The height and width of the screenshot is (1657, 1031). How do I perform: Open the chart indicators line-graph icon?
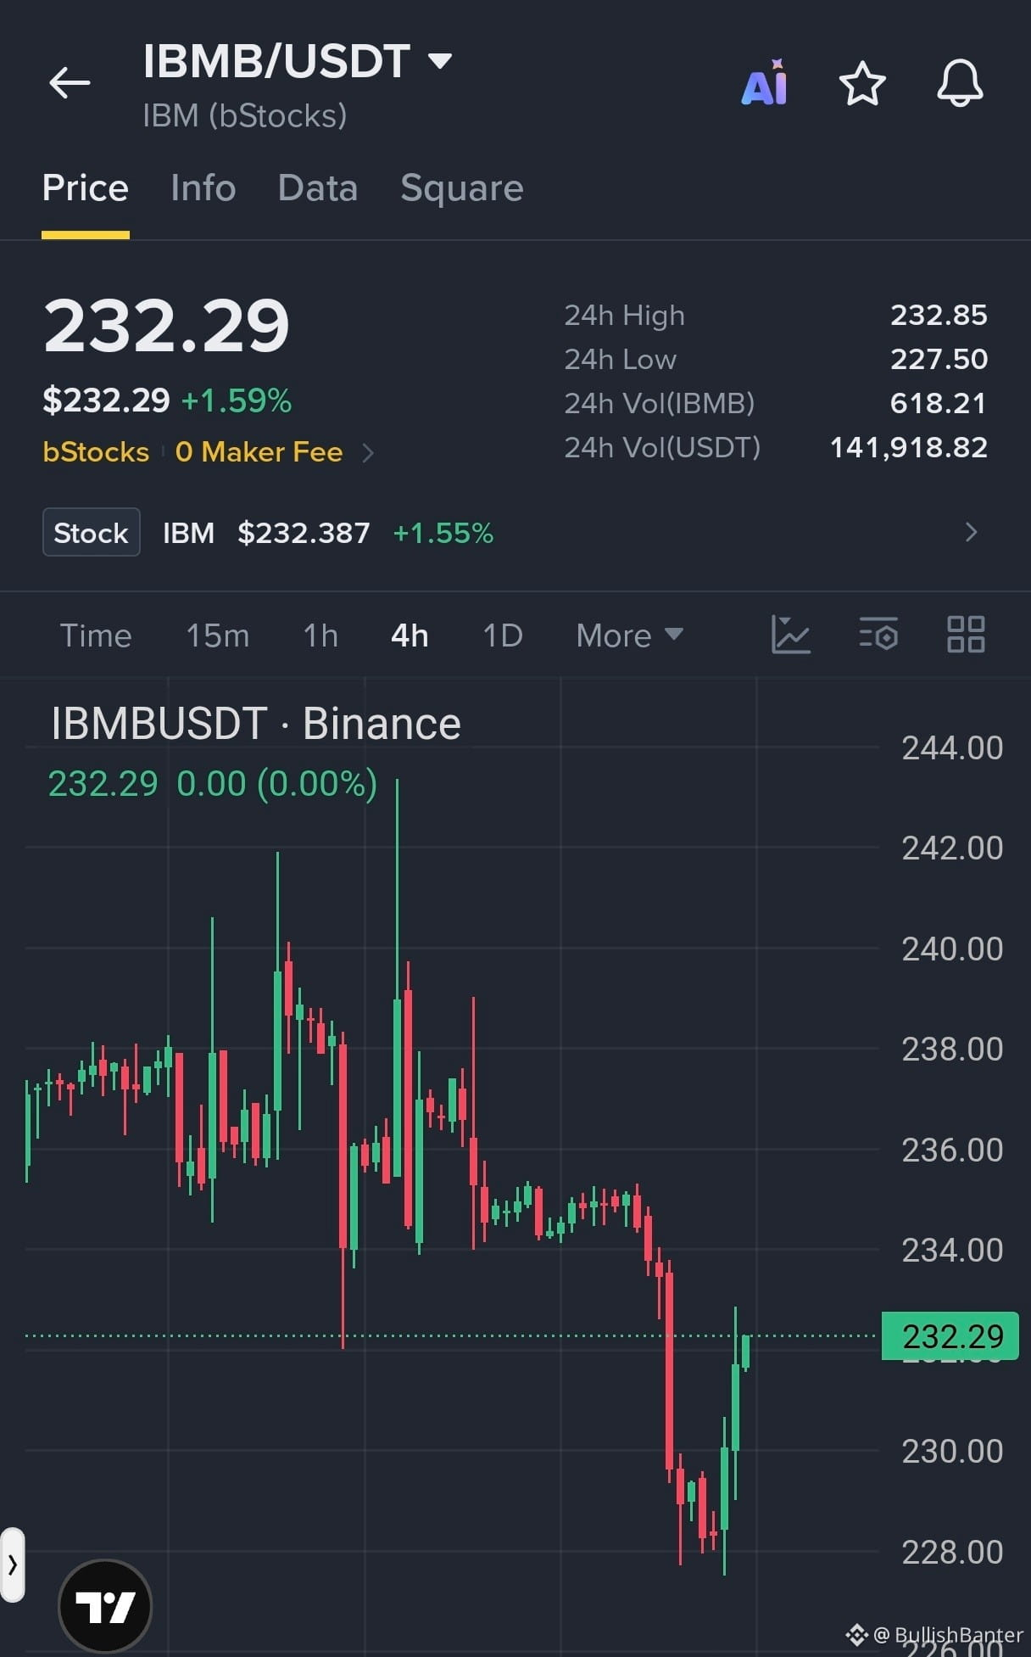tap(790, 635)
